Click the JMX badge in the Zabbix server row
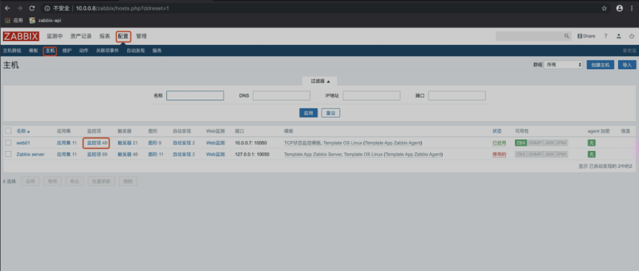 pos(550,155)
